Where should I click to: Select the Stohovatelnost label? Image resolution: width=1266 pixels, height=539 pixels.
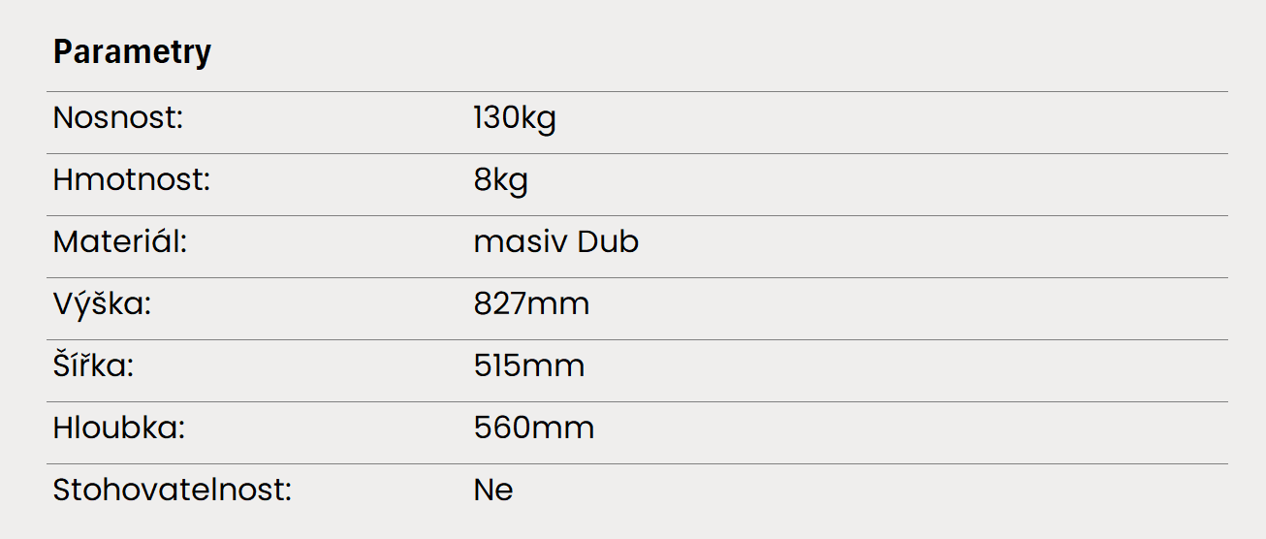(x=173, y=491)
